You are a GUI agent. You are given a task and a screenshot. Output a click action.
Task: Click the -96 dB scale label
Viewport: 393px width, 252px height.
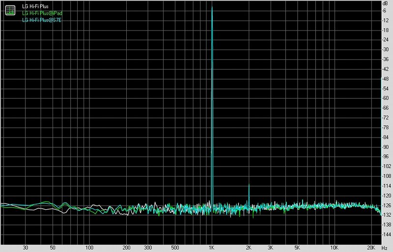coord(385,157)
